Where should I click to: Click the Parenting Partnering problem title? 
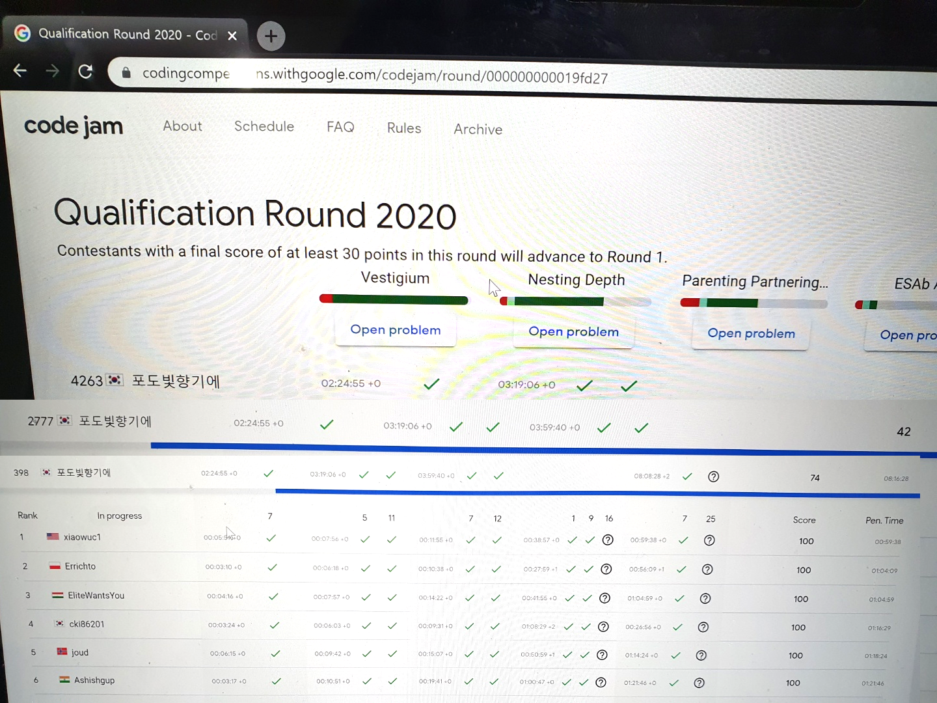(x=755, y=281)
